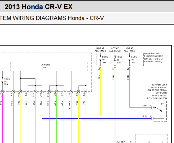
Task: Click the PPL wire color label
Action: (x=1, y=103)
